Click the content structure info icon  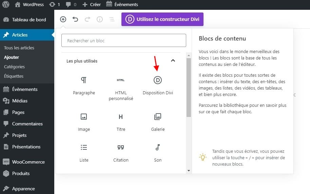[100, 19]
